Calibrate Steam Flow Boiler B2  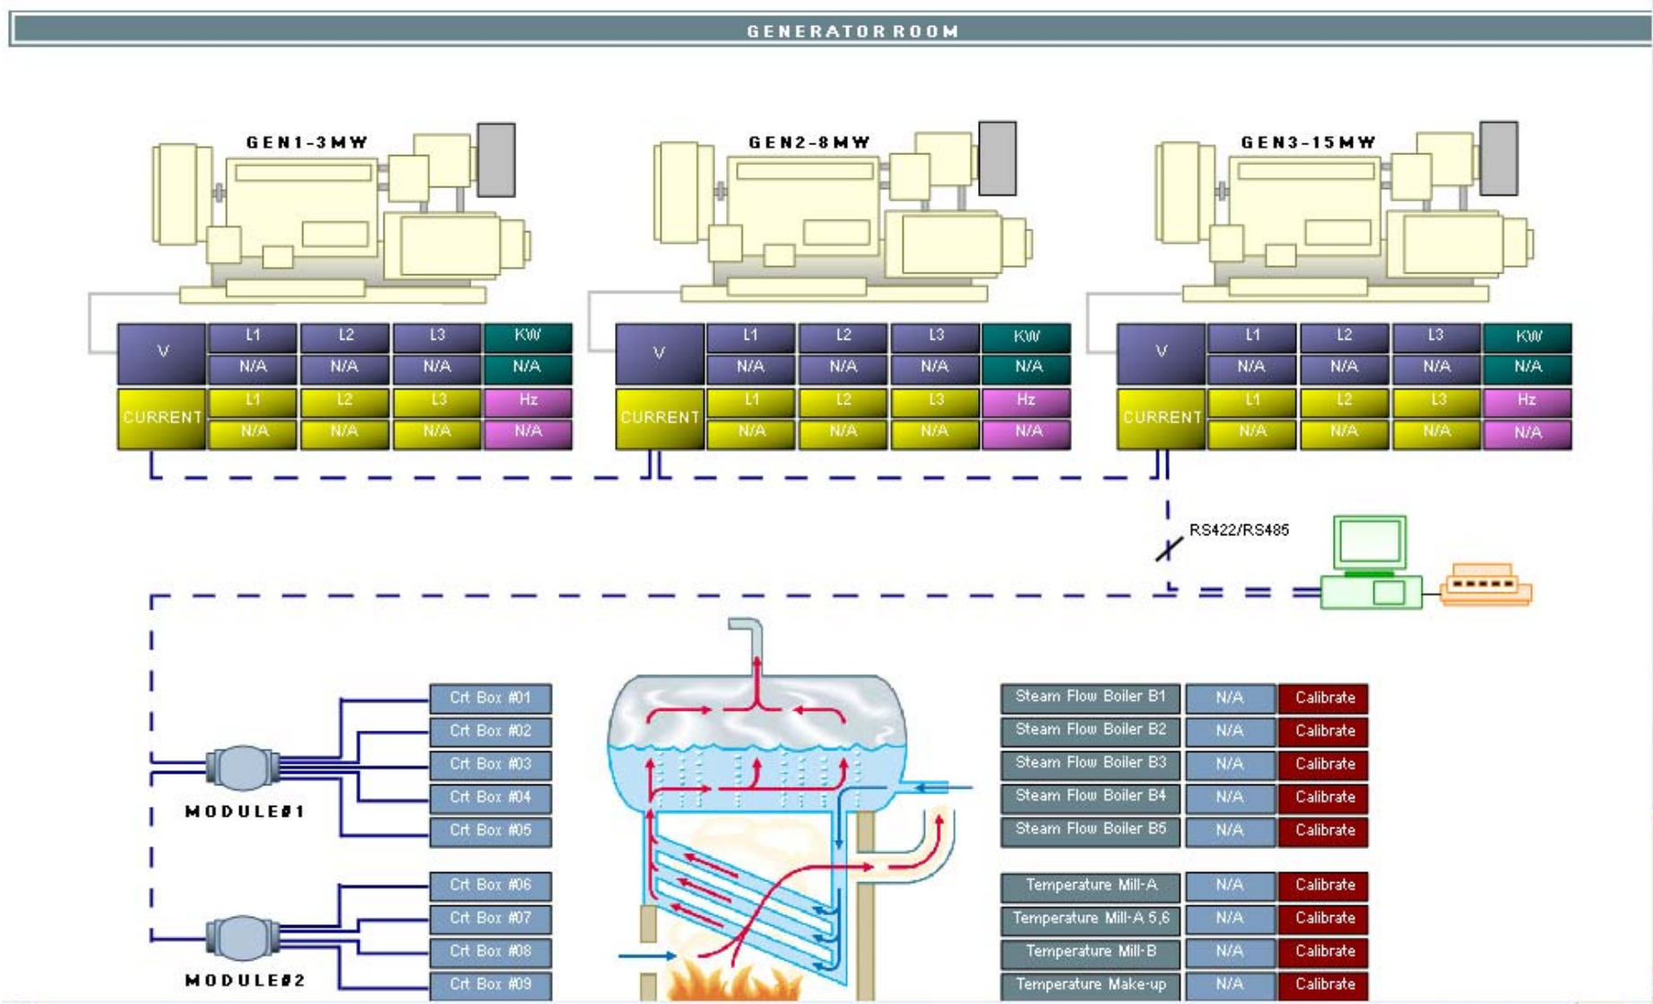[1323, 731]
